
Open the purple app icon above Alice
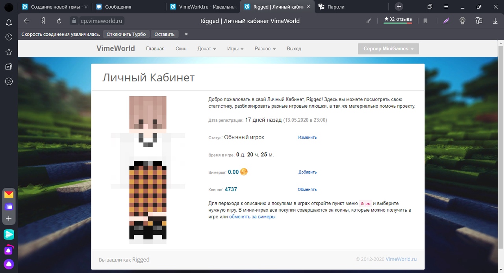tap(9, 249)
